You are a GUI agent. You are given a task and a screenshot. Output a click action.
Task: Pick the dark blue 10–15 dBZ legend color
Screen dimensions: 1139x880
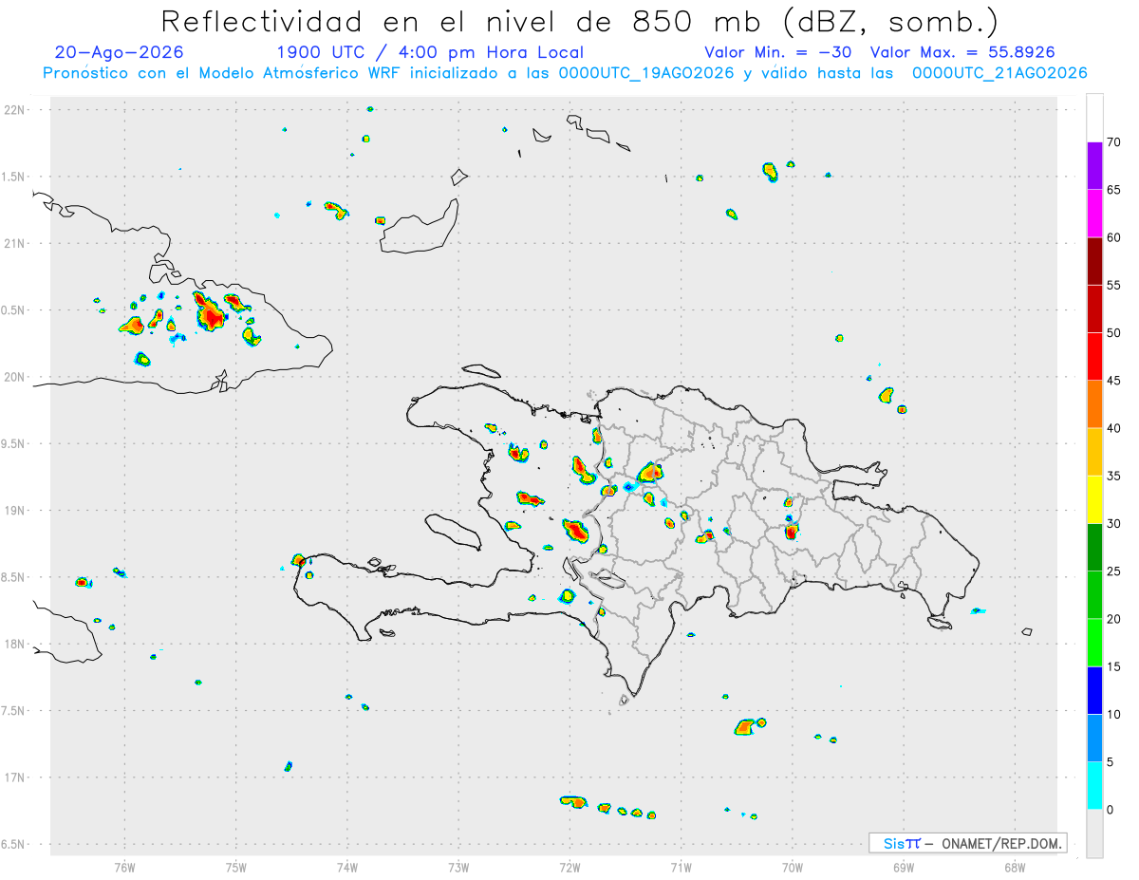point(1094,690)
